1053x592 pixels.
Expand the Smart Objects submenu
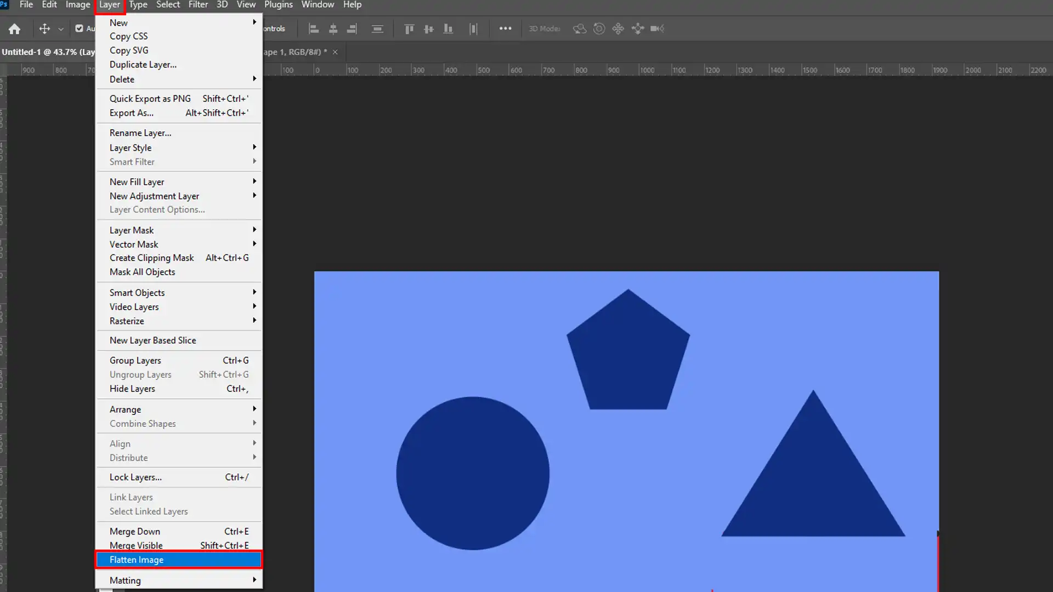click(179, 293)
